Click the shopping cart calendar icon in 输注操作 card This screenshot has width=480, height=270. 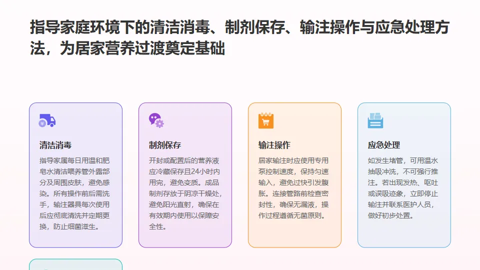(x=265, y=120)
